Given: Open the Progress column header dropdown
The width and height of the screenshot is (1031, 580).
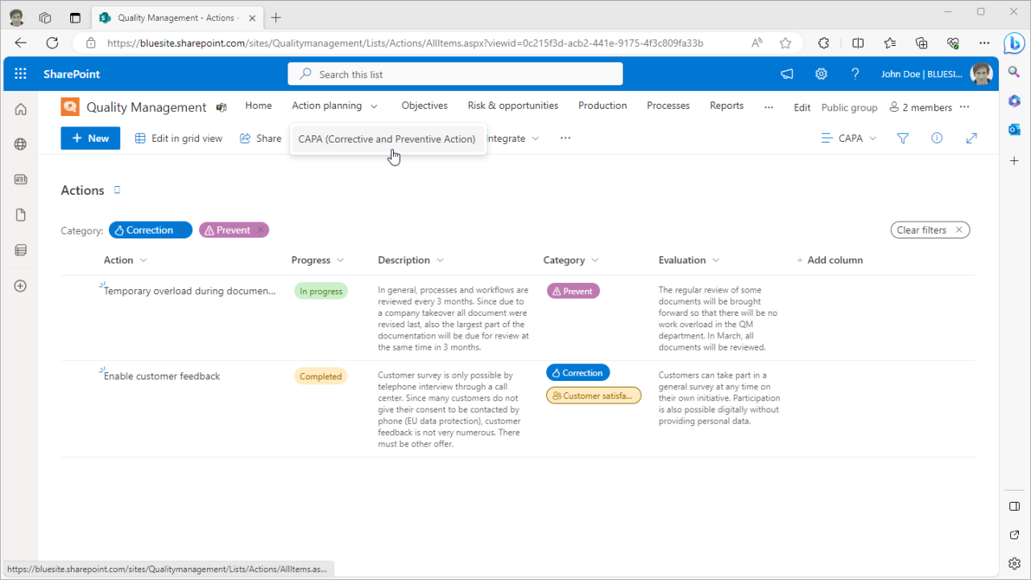Looking at the screenshot, I should click(317, 260).
